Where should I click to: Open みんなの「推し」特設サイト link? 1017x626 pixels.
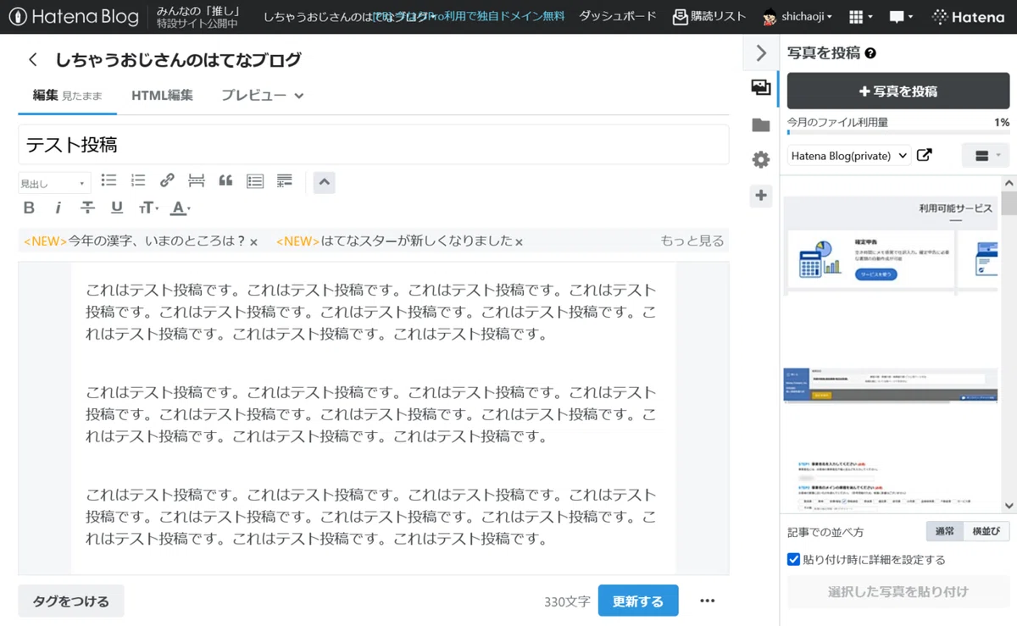(197, 17)
